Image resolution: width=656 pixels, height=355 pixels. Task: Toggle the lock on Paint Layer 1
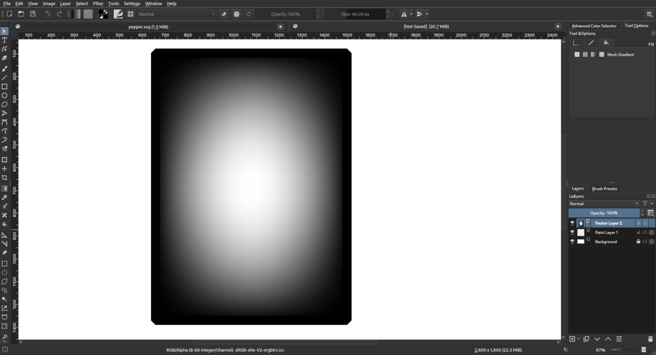[x=638, y=232]
